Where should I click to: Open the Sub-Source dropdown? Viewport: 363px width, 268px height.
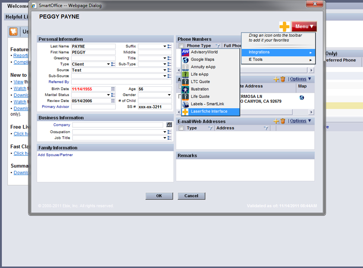tap(165, 76)
